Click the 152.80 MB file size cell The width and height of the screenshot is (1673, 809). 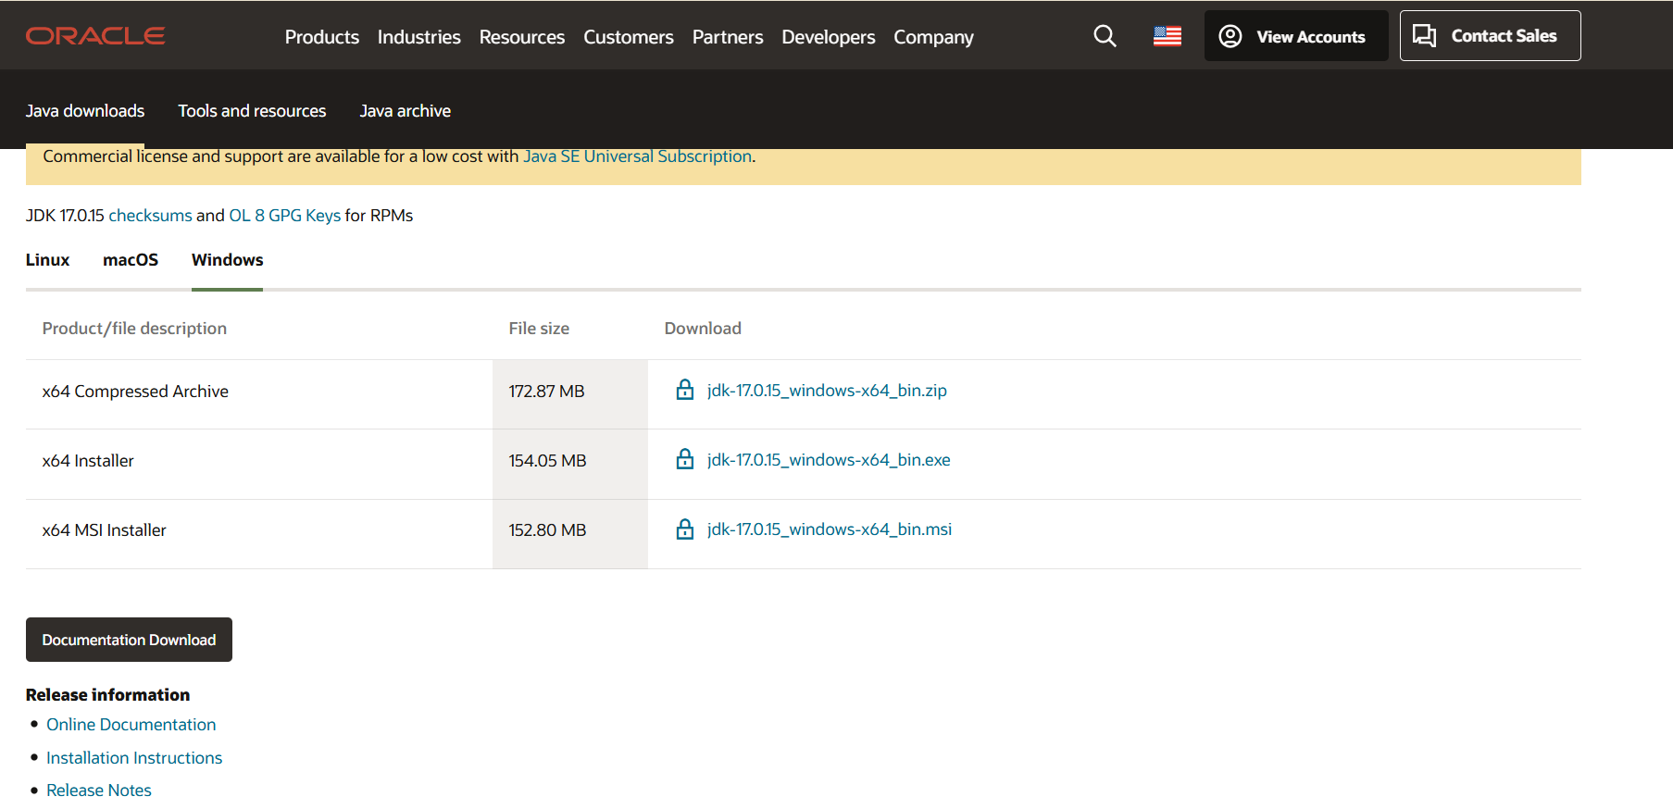point(570,534)
